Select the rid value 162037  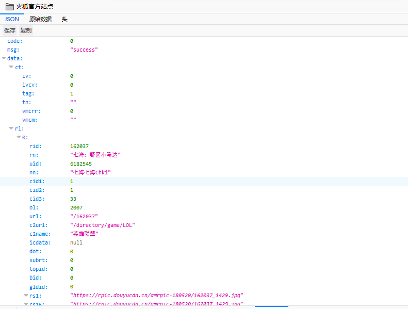79,147
